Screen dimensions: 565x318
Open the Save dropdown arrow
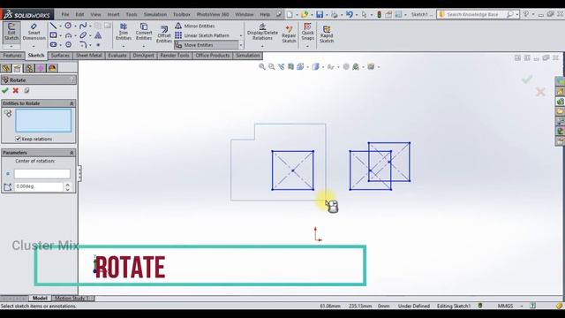tap(327, 15)
